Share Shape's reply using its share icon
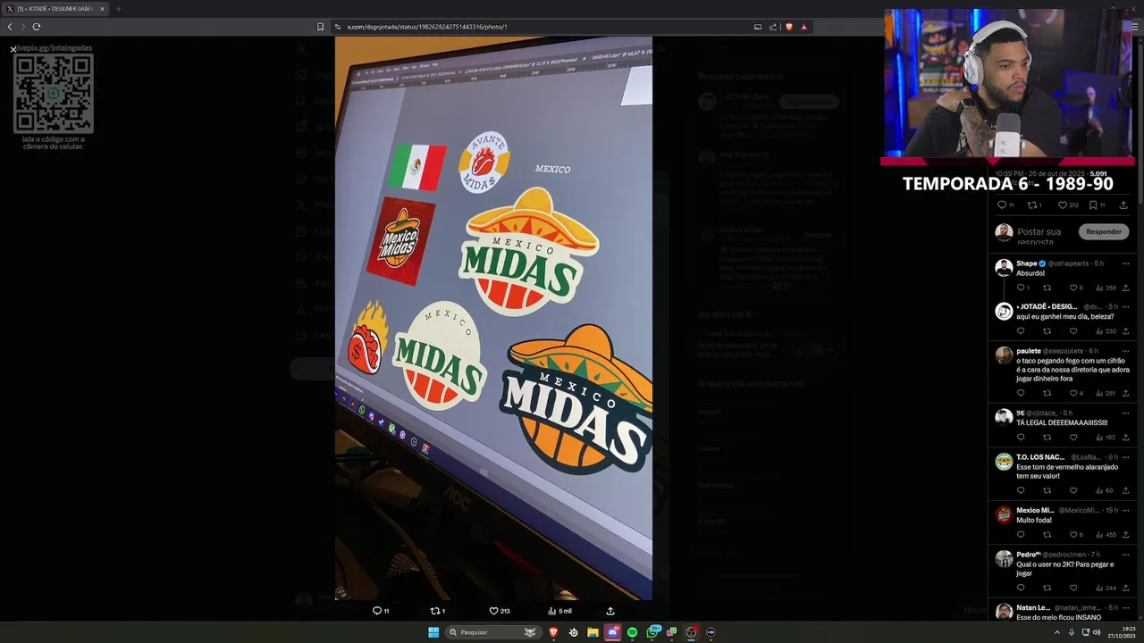Screen dimensions: 1144x643 coord(1125,288)
